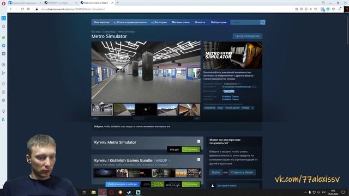Click the browser tab search magnifier icon
The image size is (349, 196).
tap(323, 2)
